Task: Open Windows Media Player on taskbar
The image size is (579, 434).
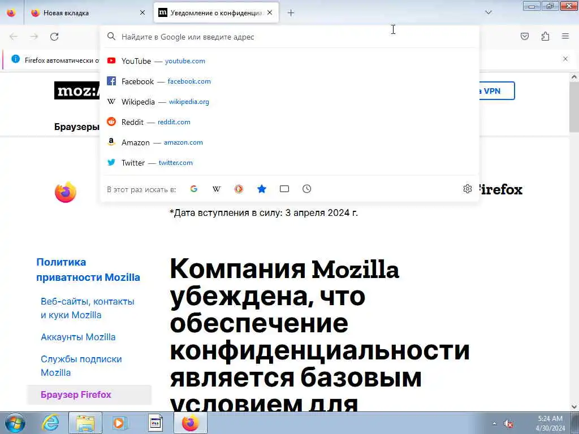Action: 119,423
